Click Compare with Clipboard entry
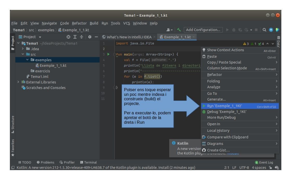Screen dimensions: 292x180 [x=240, y=137]
